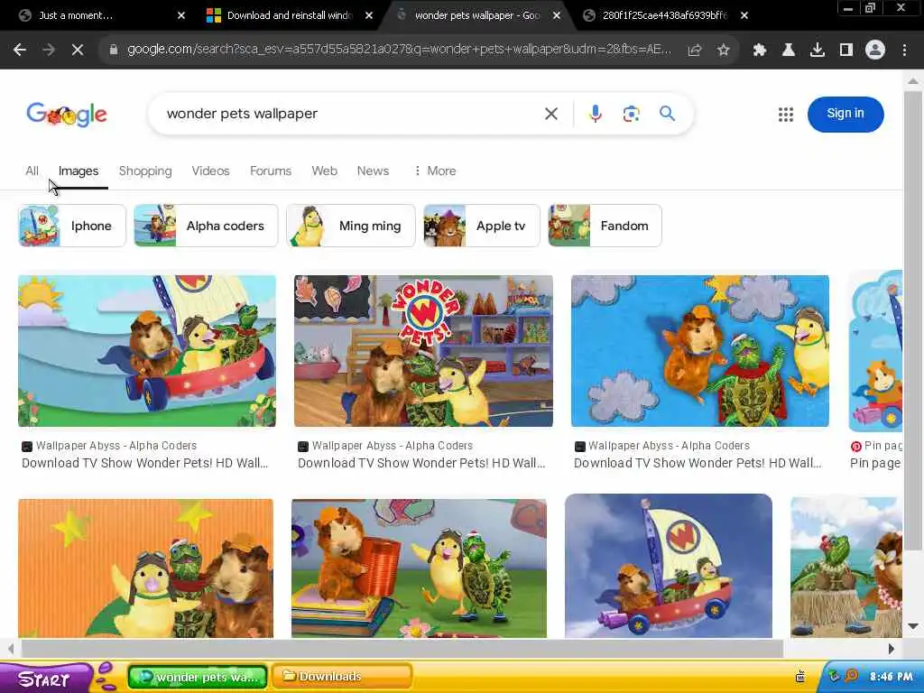Open the flyboat in cloudy sky thumbnail
Image resolution: width=924 pixels, height=693 pixels.
(669, 566)
